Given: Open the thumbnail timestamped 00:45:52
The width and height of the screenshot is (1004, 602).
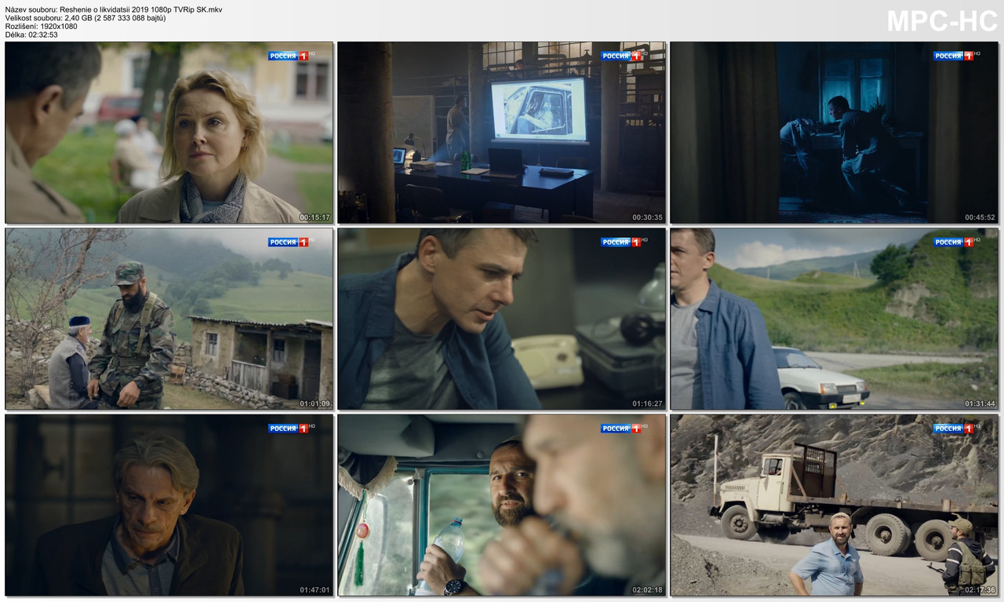Looking at the screenshot, I should click(x=834, y=133).
